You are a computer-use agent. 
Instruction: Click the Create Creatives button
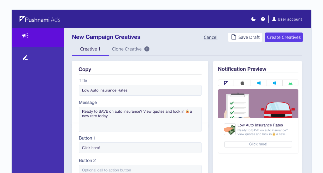[284, 37]
